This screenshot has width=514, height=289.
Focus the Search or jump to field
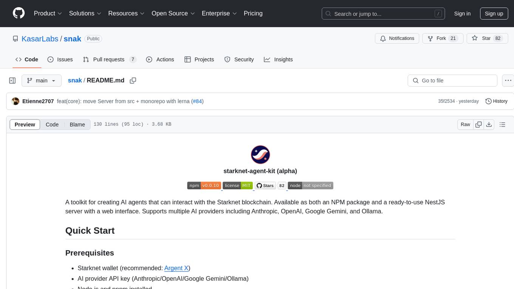tap(382, 14)
